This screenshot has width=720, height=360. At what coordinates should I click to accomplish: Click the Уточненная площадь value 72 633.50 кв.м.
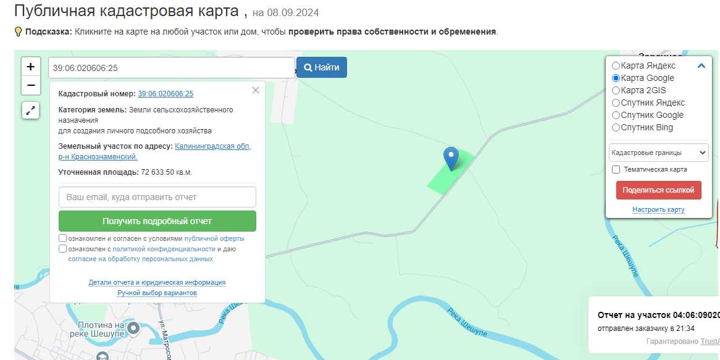[x=166, y=173]
